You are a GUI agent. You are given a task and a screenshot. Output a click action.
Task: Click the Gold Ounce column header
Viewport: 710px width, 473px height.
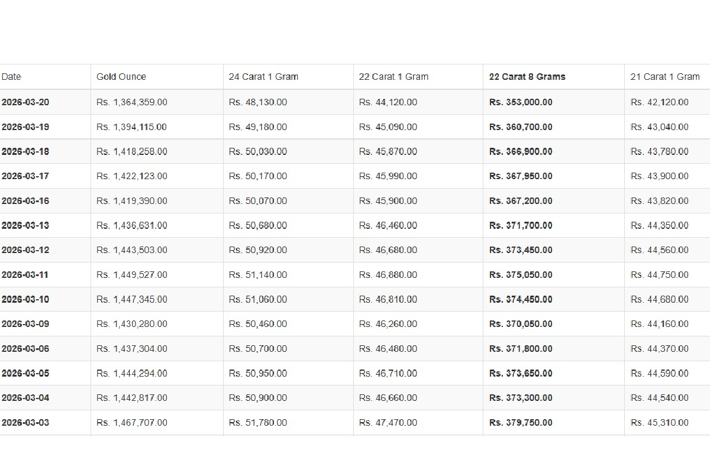[121, 77]
